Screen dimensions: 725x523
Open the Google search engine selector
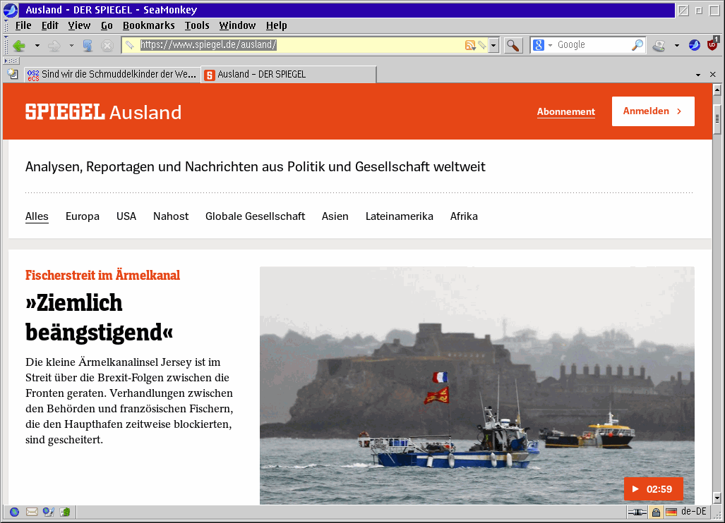coord(542,45)
